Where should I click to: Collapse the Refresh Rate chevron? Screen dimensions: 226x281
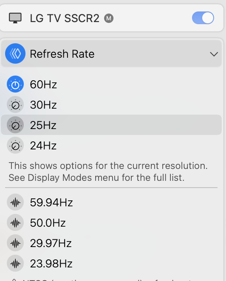coord(214,54)
